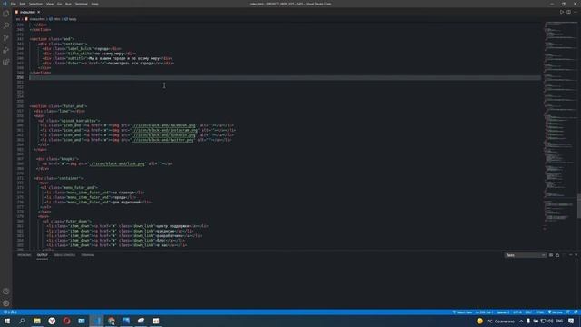Switch to the Terminal panel tab
This screenshot has width=581, height=327.
coord(87,255)
